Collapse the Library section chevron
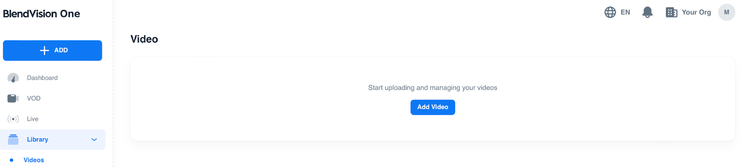The height and width of the screenshot is (168, 744). coord(94,139)
